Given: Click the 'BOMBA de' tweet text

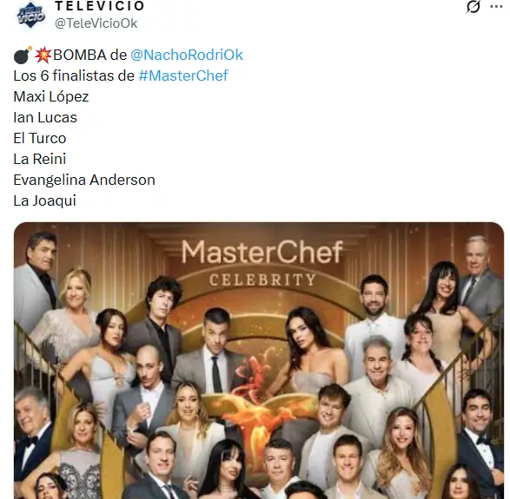Looking at the screenshot, I should (89, 55).
